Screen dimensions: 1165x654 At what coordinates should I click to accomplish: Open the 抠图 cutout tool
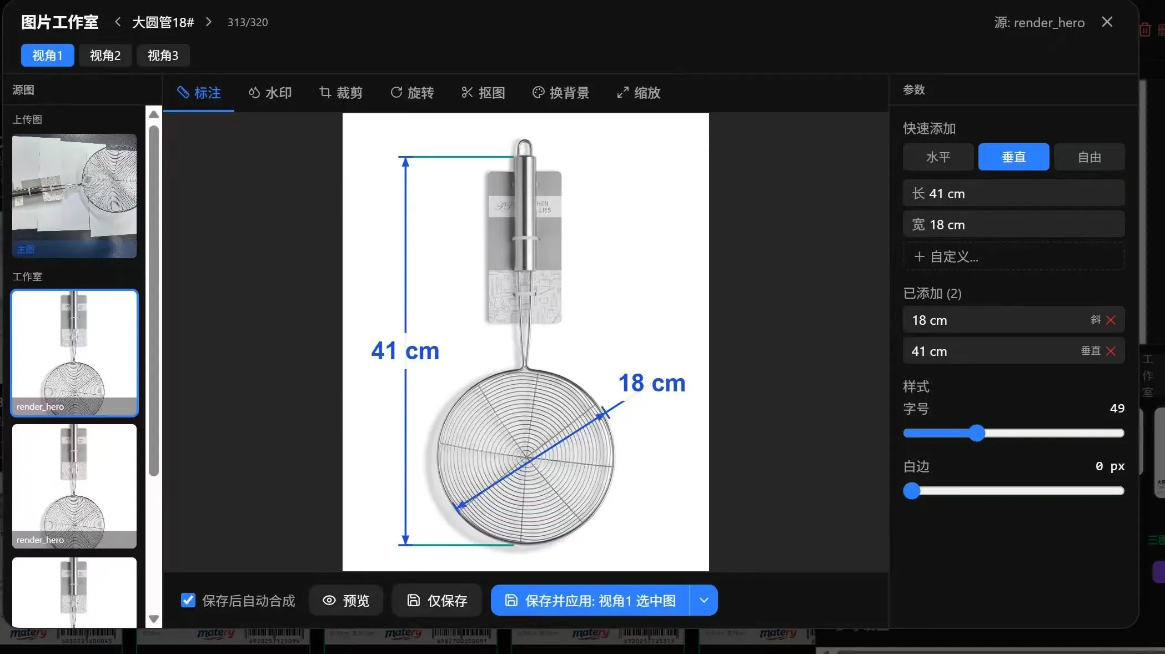[x=483, y=93]
